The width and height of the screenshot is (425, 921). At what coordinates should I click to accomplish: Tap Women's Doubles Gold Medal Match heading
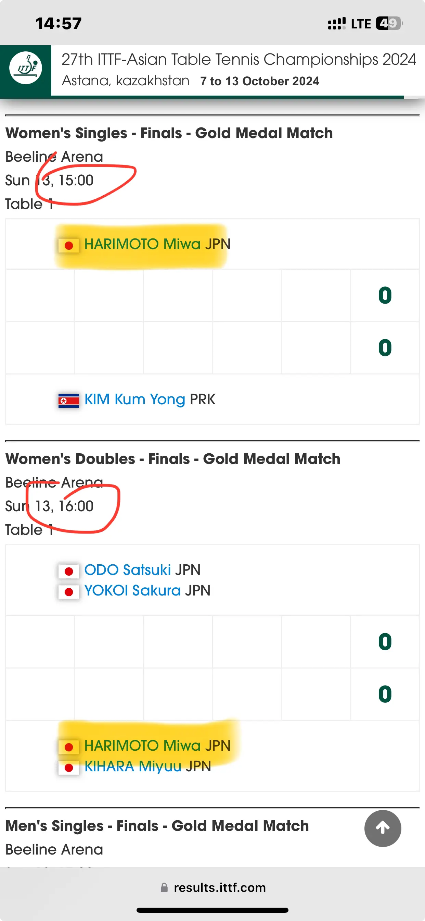(x=173, y=459)
